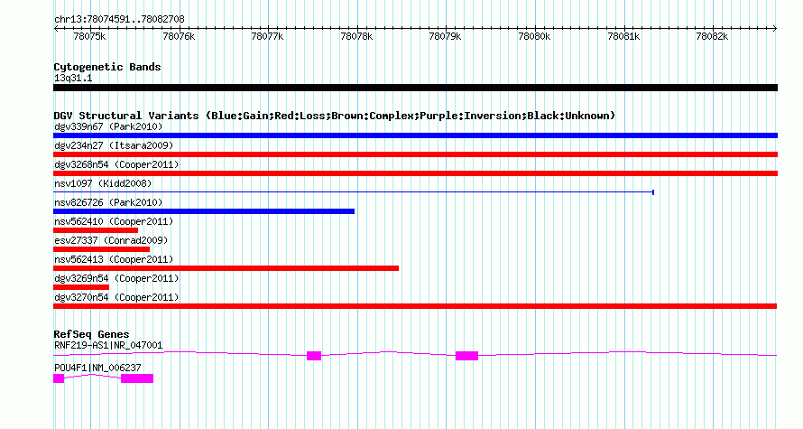Click the nsv1097 (Kidd2008) label

tap(103, 183)
